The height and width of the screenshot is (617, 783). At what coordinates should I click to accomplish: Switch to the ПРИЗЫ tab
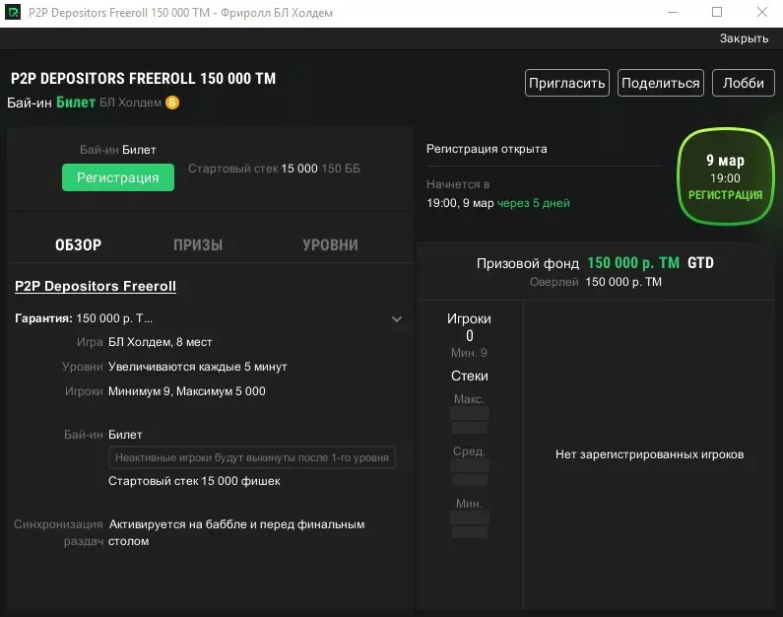tap(198, 245)
